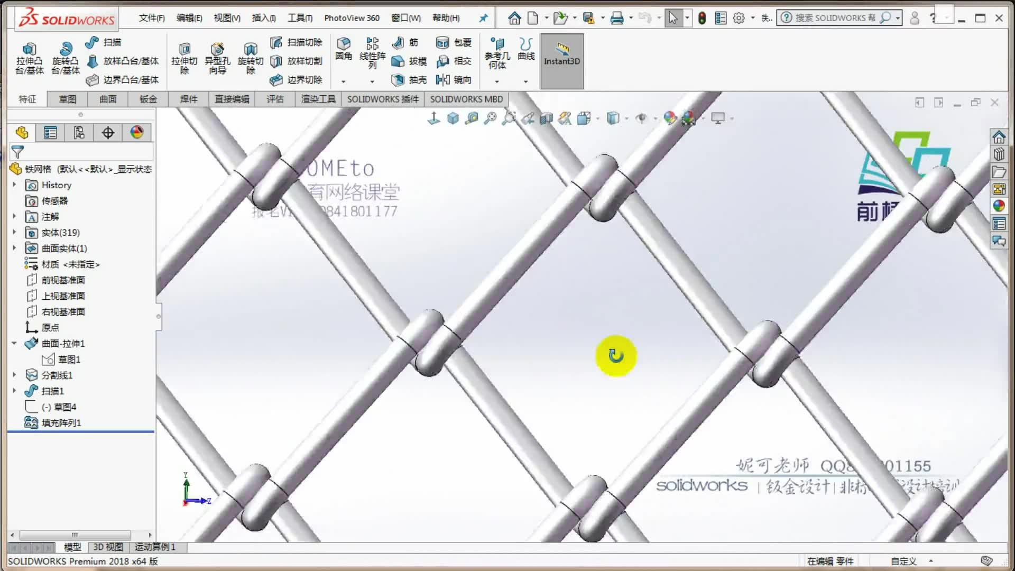Screen dimensions: 1015x571
Task: Toggle visibility of 右视基准面
Action: pyautogui.click(x=63, y=311)
